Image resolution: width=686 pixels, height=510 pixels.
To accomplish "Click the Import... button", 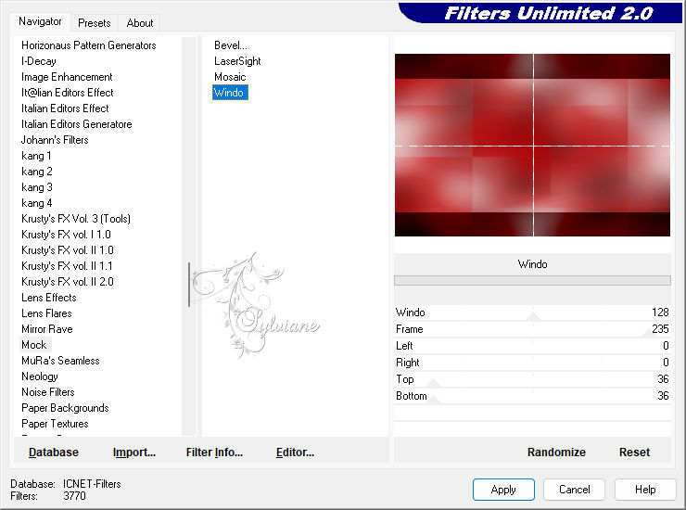I will click(x=133, y=453).
